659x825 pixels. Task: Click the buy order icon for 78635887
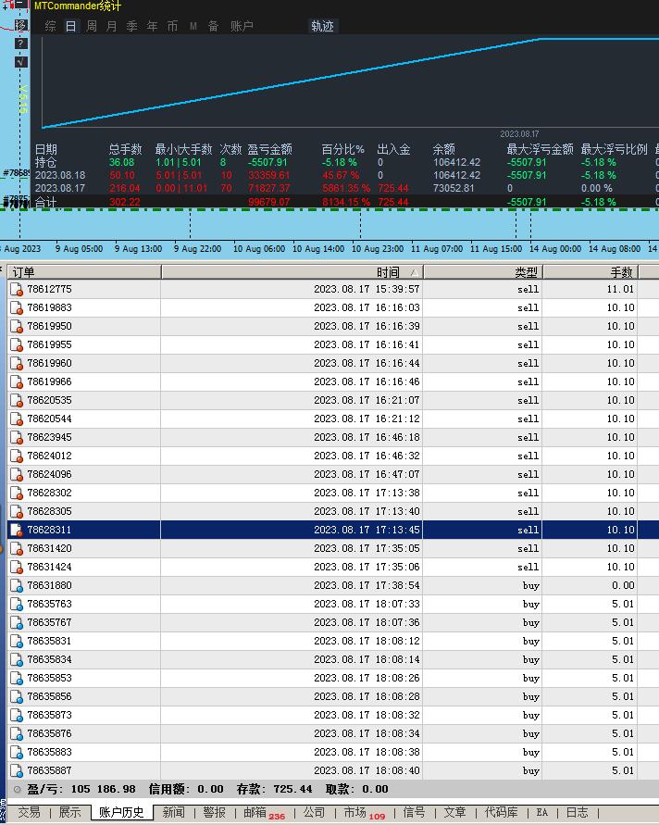pyautogui.click(x=17, y=770)
